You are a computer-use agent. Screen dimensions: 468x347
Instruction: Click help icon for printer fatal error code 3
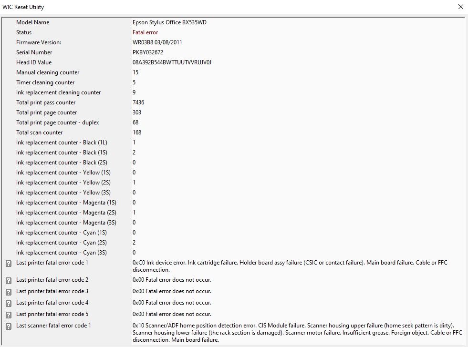[9, 292]
